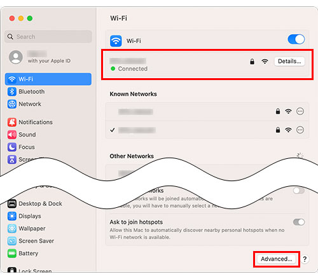Image resolution: width=318 pixels, height=279 pixels.
Task: Click the Advanced… button
Action: pos(276,259)
